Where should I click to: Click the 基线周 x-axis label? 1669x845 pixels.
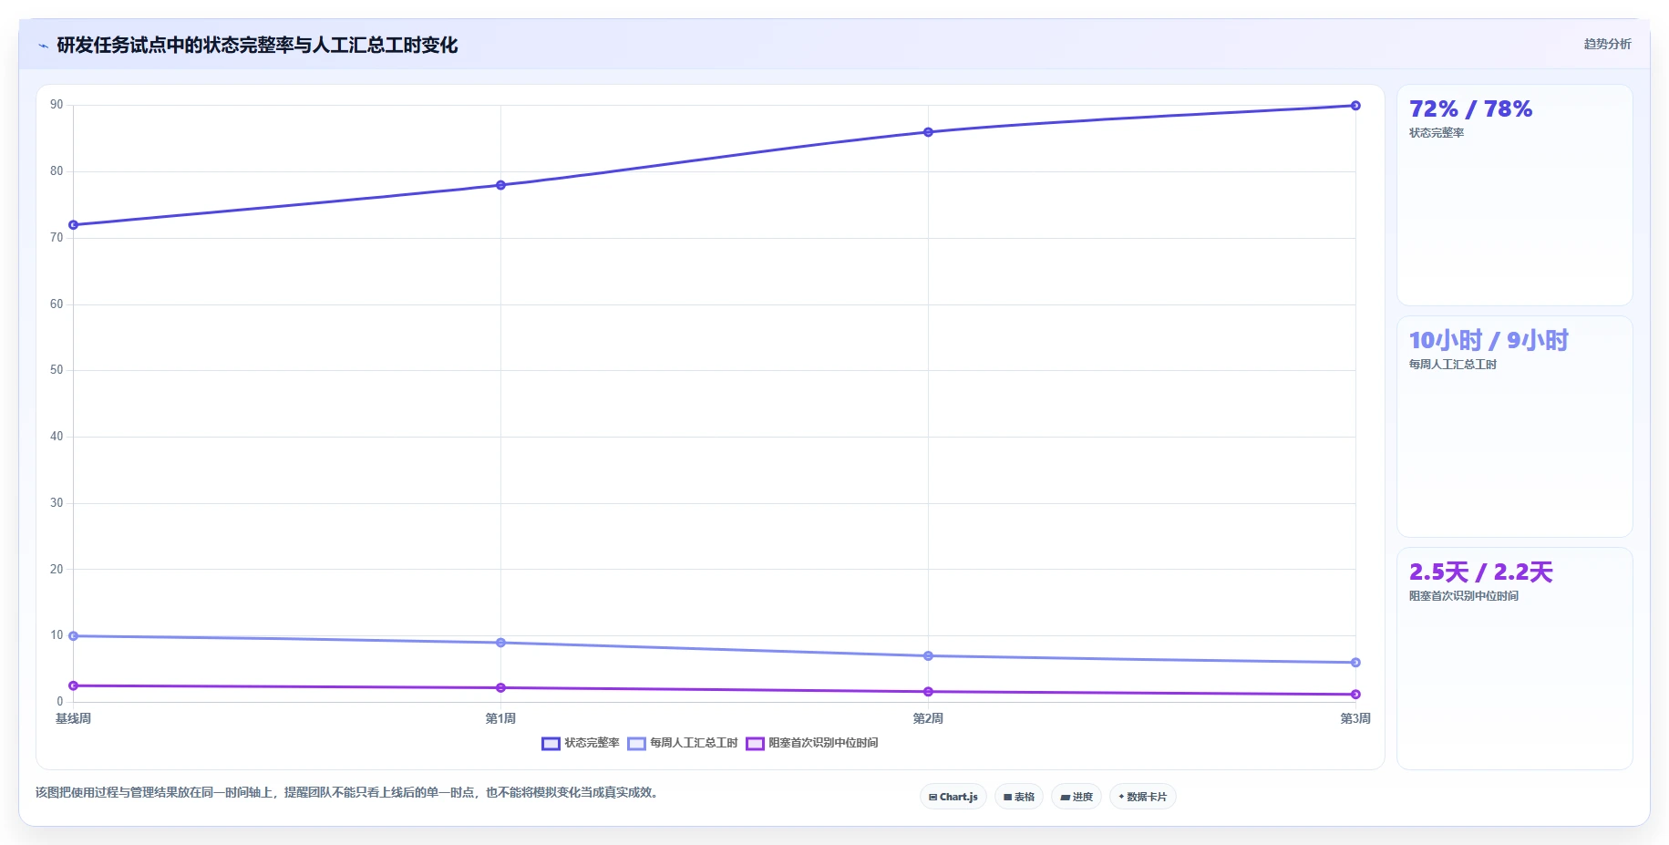73,718
